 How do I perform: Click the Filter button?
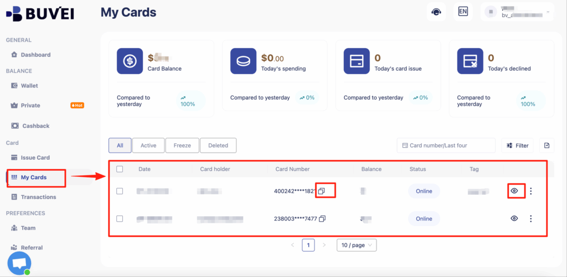pyautogui.click(x=517, y=145)
